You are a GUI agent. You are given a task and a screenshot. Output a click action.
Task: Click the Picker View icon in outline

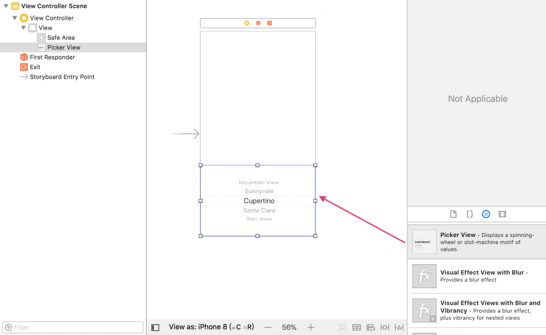[x=42, y=47]
